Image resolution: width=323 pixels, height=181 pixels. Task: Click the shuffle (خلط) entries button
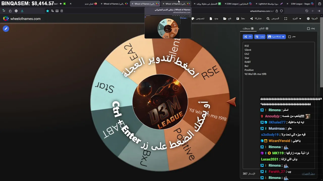coord(248,37)
